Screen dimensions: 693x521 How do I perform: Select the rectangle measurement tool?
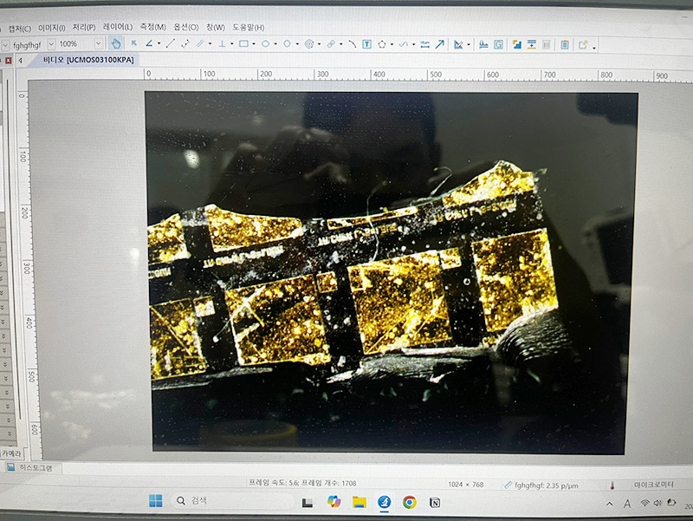click(x=243, y=44)
